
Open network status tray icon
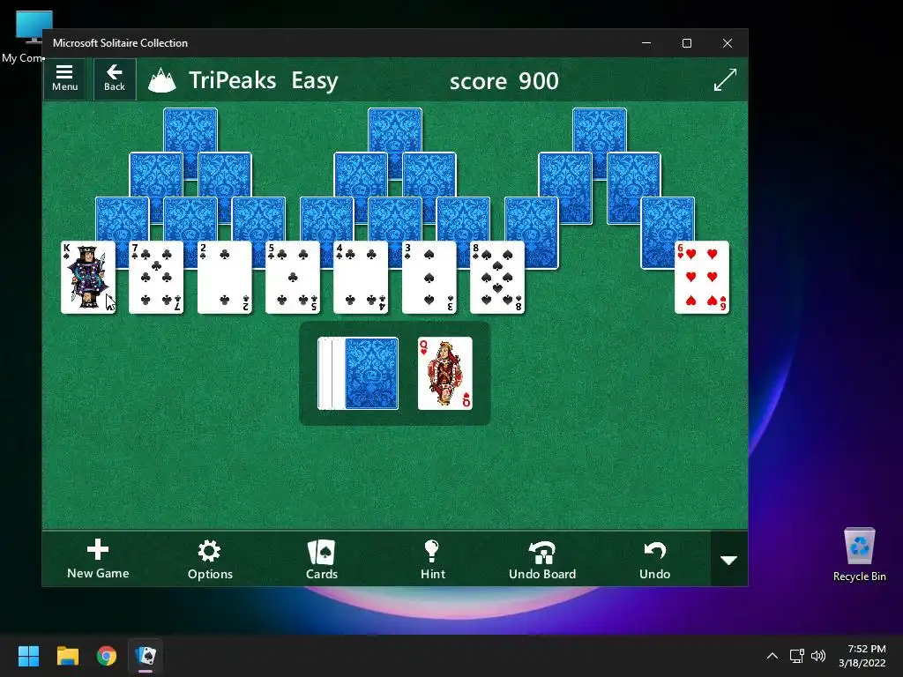796,656
